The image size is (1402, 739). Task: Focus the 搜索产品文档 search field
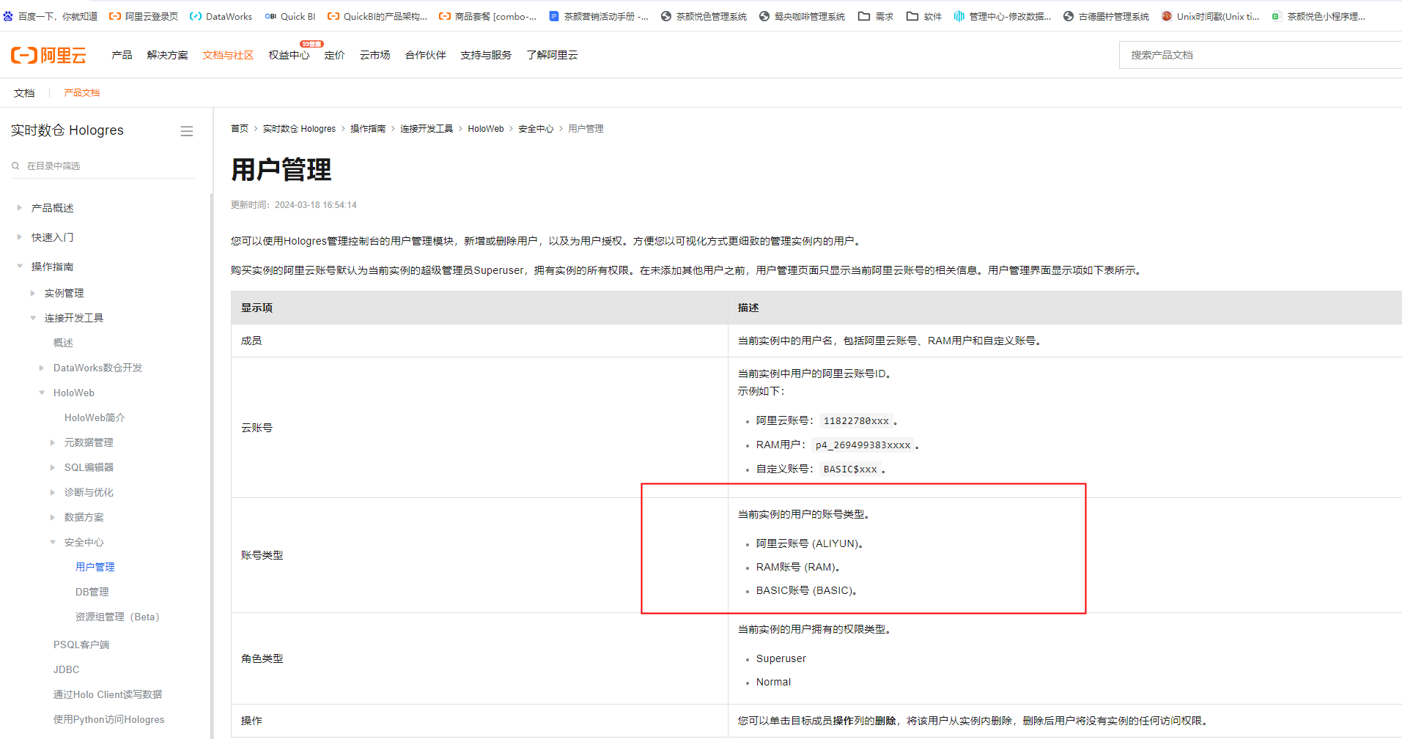pyautogui.click(x=1261, y=55)
